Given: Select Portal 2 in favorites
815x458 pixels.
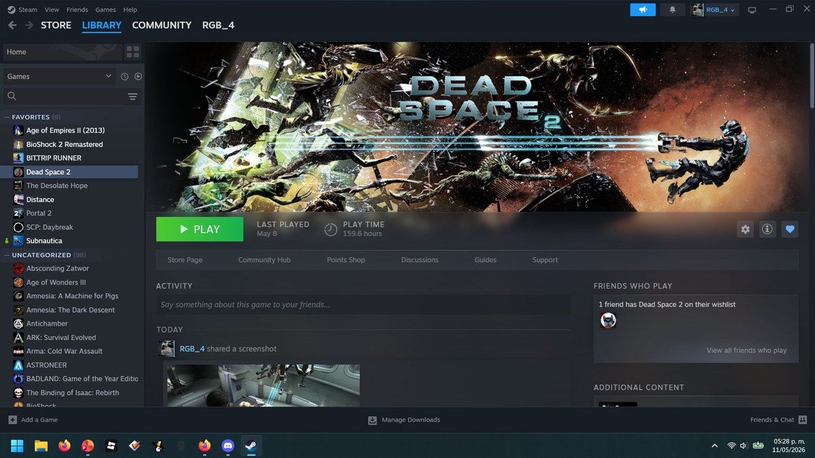Looking at the screenshot, I should coord(39,213).
